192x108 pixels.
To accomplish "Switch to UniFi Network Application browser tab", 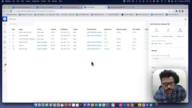I will (x=119, y=7).
